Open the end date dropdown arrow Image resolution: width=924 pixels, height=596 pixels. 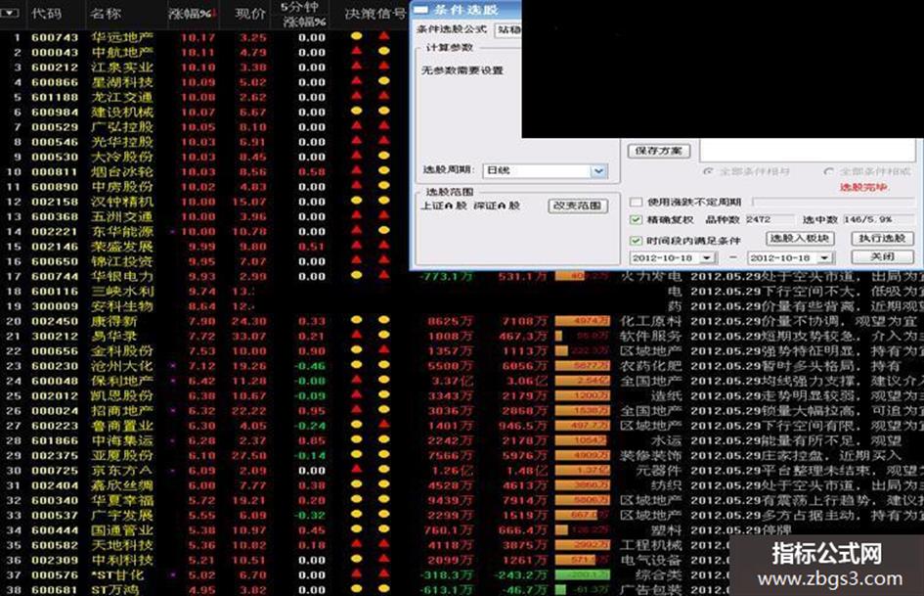click(824, 257)
